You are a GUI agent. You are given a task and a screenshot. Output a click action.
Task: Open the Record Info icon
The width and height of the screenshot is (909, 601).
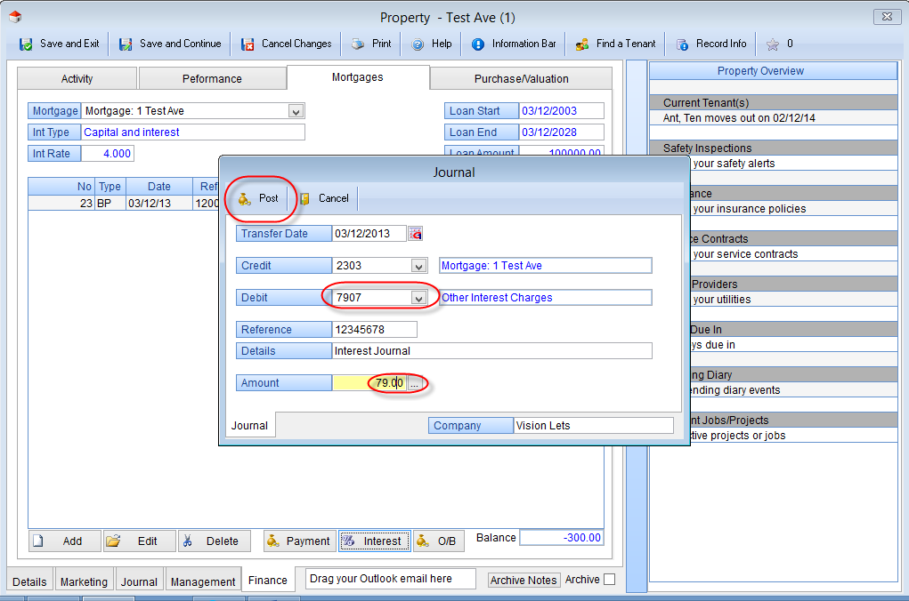point(682,44)
